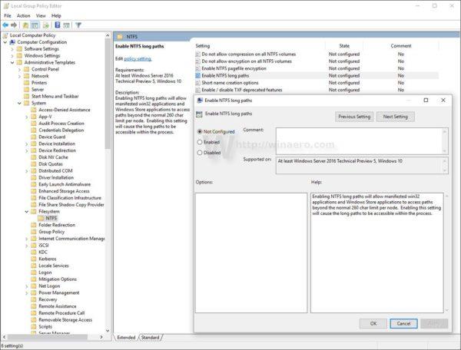Open the blue Help book toolbar icon
The width and height of the screenshot is (461, 350).
tap(58, 25)
